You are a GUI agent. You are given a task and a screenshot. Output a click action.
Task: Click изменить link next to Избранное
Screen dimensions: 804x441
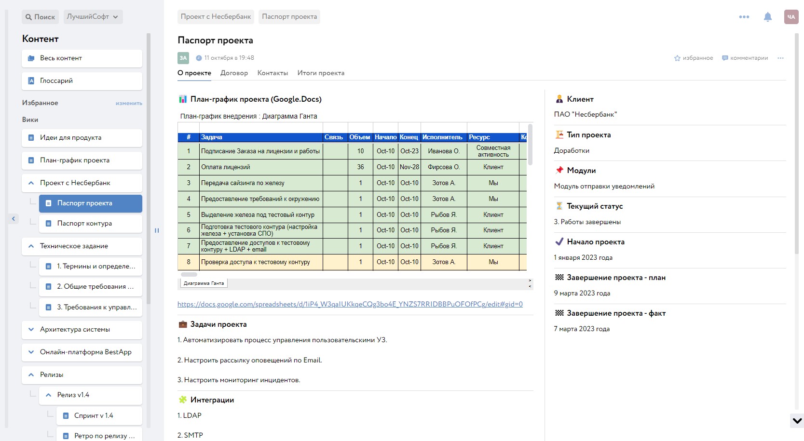click(129, 103)
